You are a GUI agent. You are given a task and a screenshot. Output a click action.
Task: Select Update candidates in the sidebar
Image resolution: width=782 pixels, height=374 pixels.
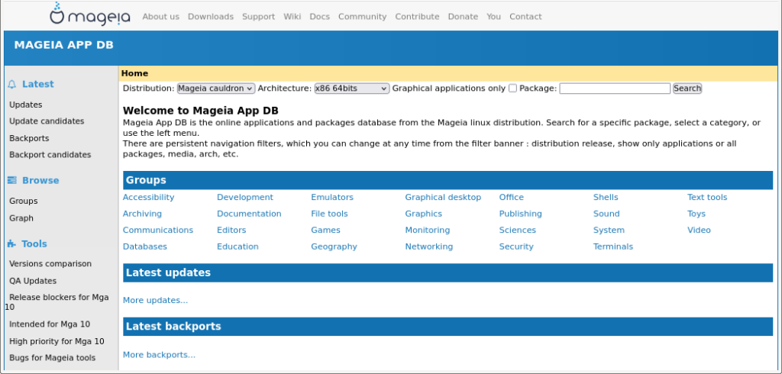click(47, 121)
